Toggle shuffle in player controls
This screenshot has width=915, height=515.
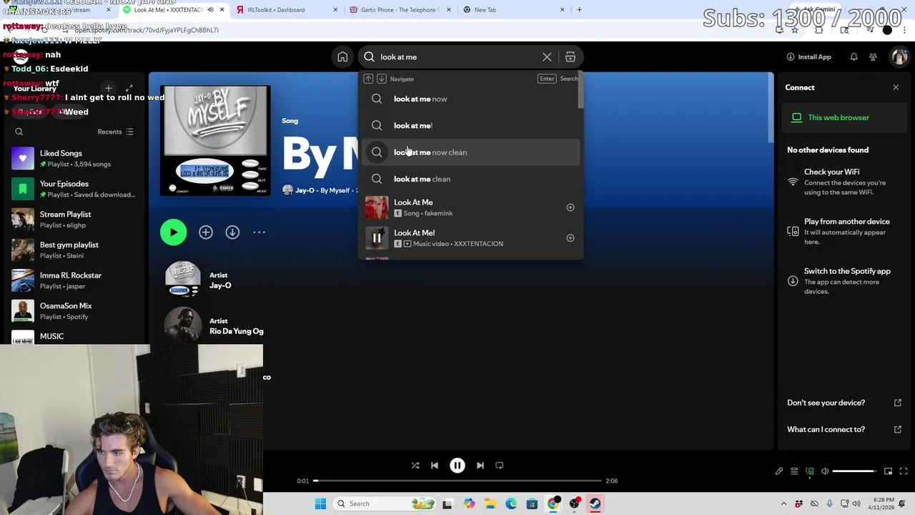coord(415,466)
